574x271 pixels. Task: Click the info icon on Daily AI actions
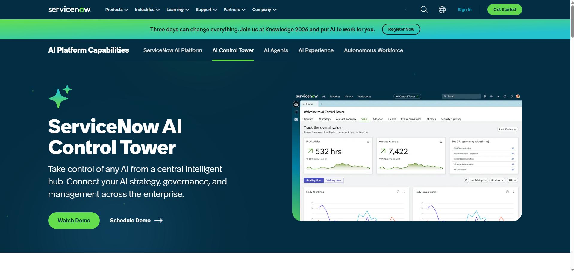click(398, 192)
